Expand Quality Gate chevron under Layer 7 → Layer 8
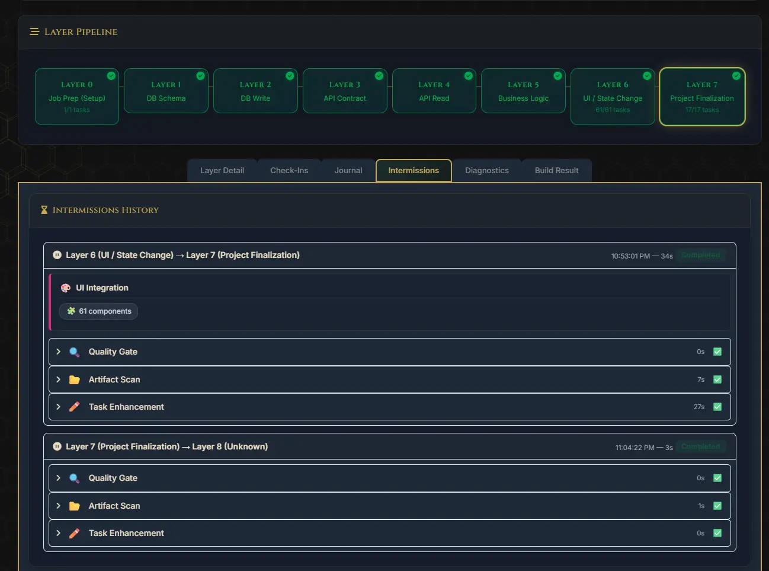 click(x=58, y=478)
